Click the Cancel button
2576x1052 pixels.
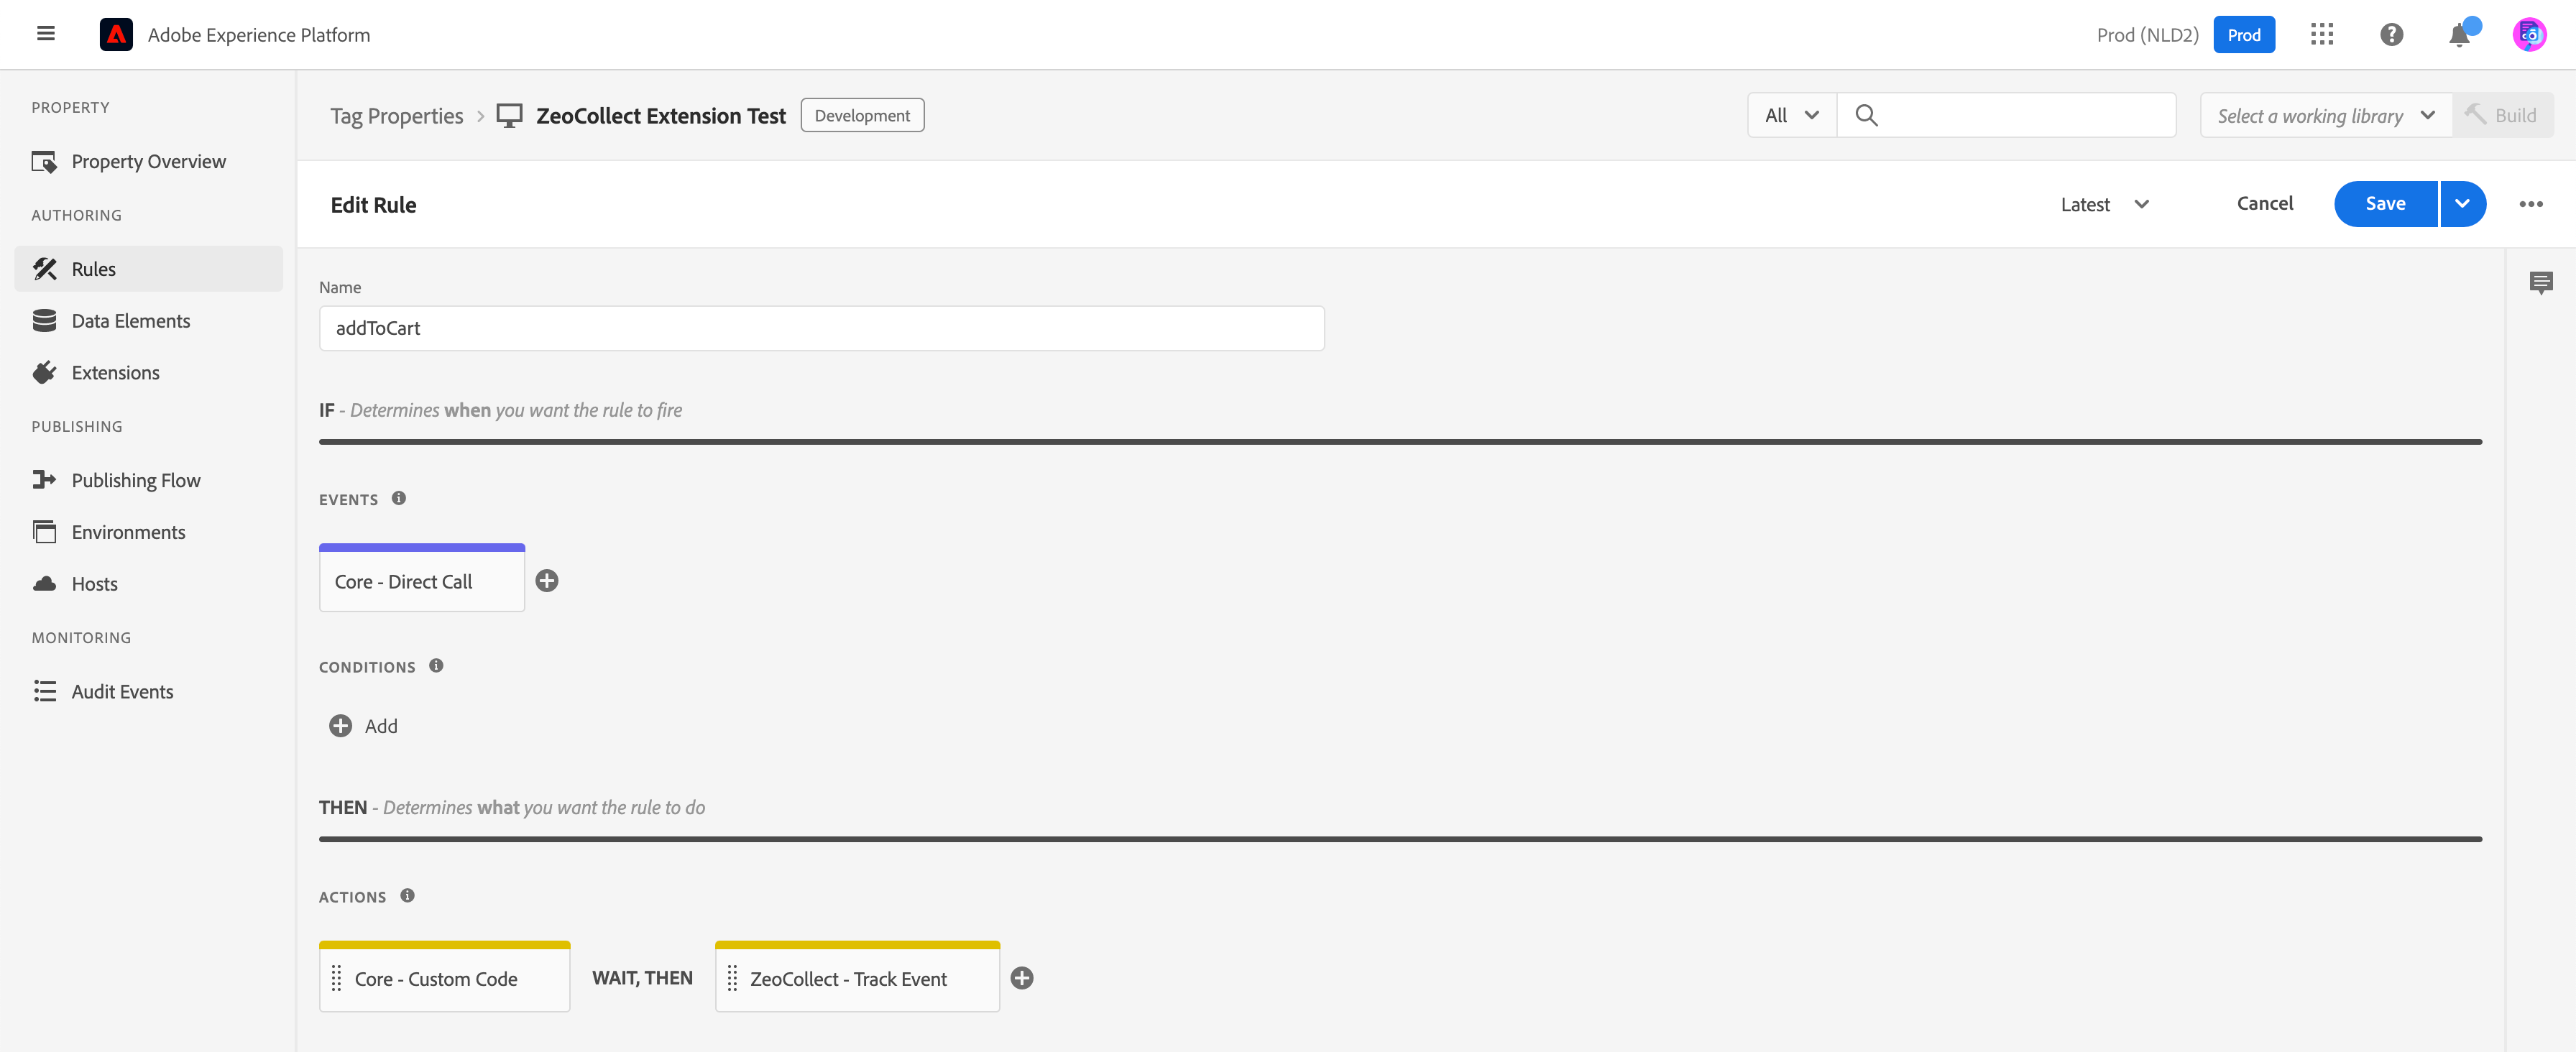tap(2264, 204)
